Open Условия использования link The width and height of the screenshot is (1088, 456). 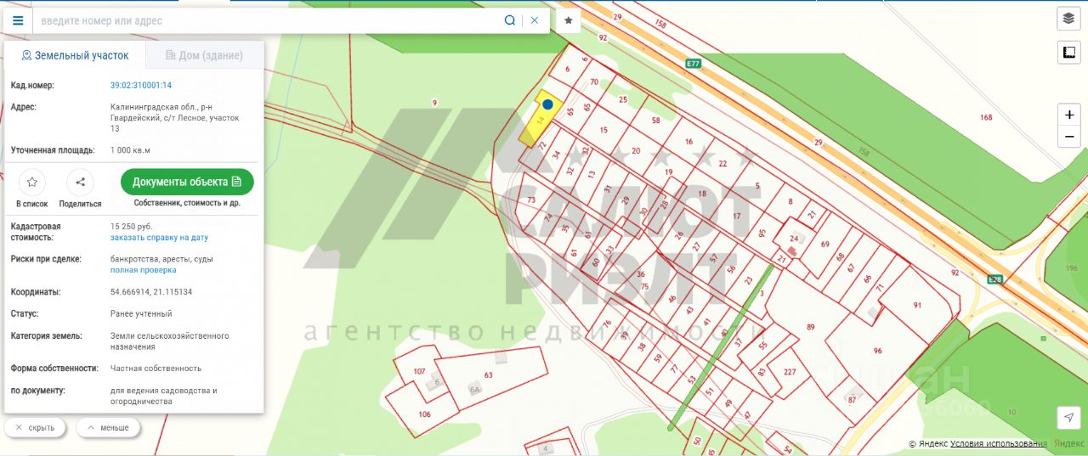999,443
